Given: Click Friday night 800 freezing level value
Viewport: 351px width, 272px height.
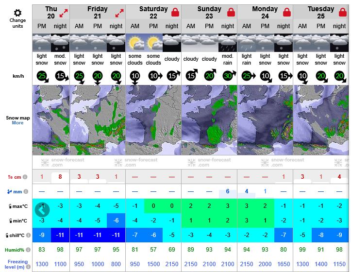Looking at the screenshot, I should (x=116, y=264).
